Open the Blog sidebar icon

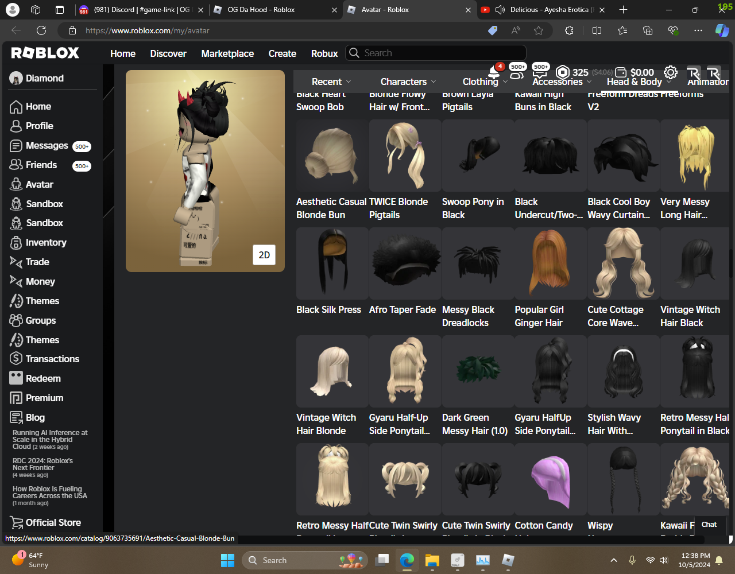pyautogui.click(x=16, y=417)
